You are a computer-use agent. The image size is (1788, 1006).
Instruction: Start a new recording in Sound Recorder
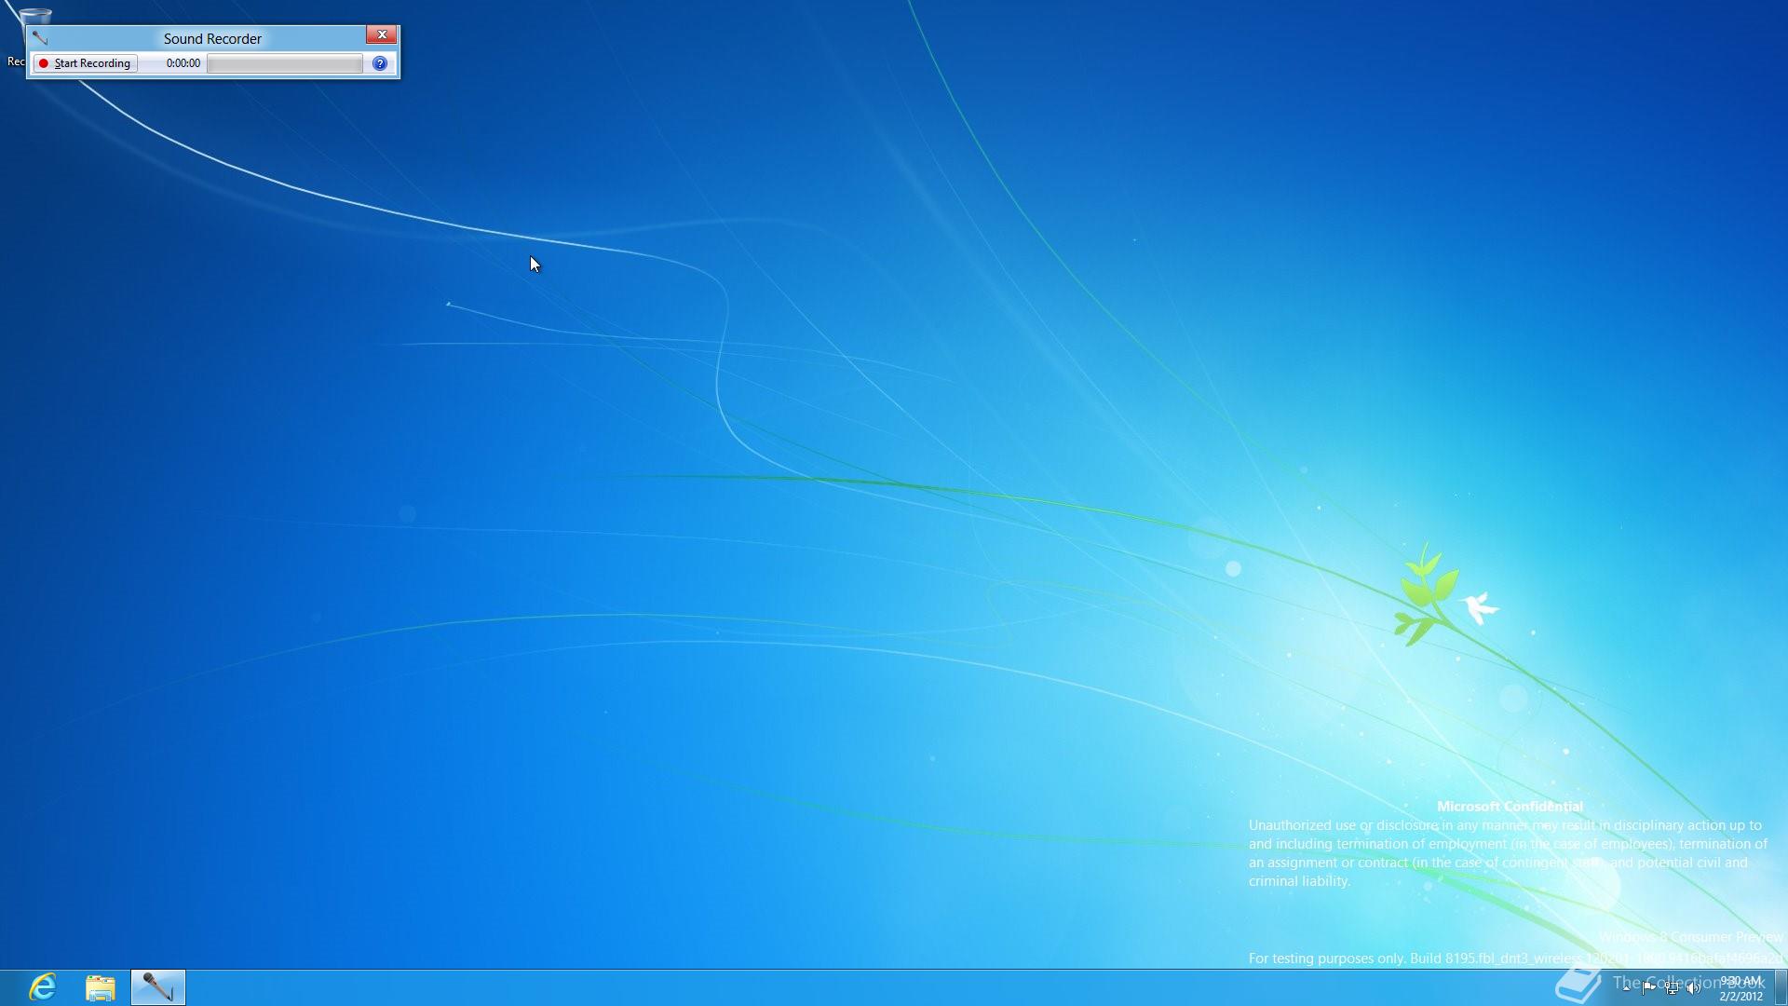[86, 63]
